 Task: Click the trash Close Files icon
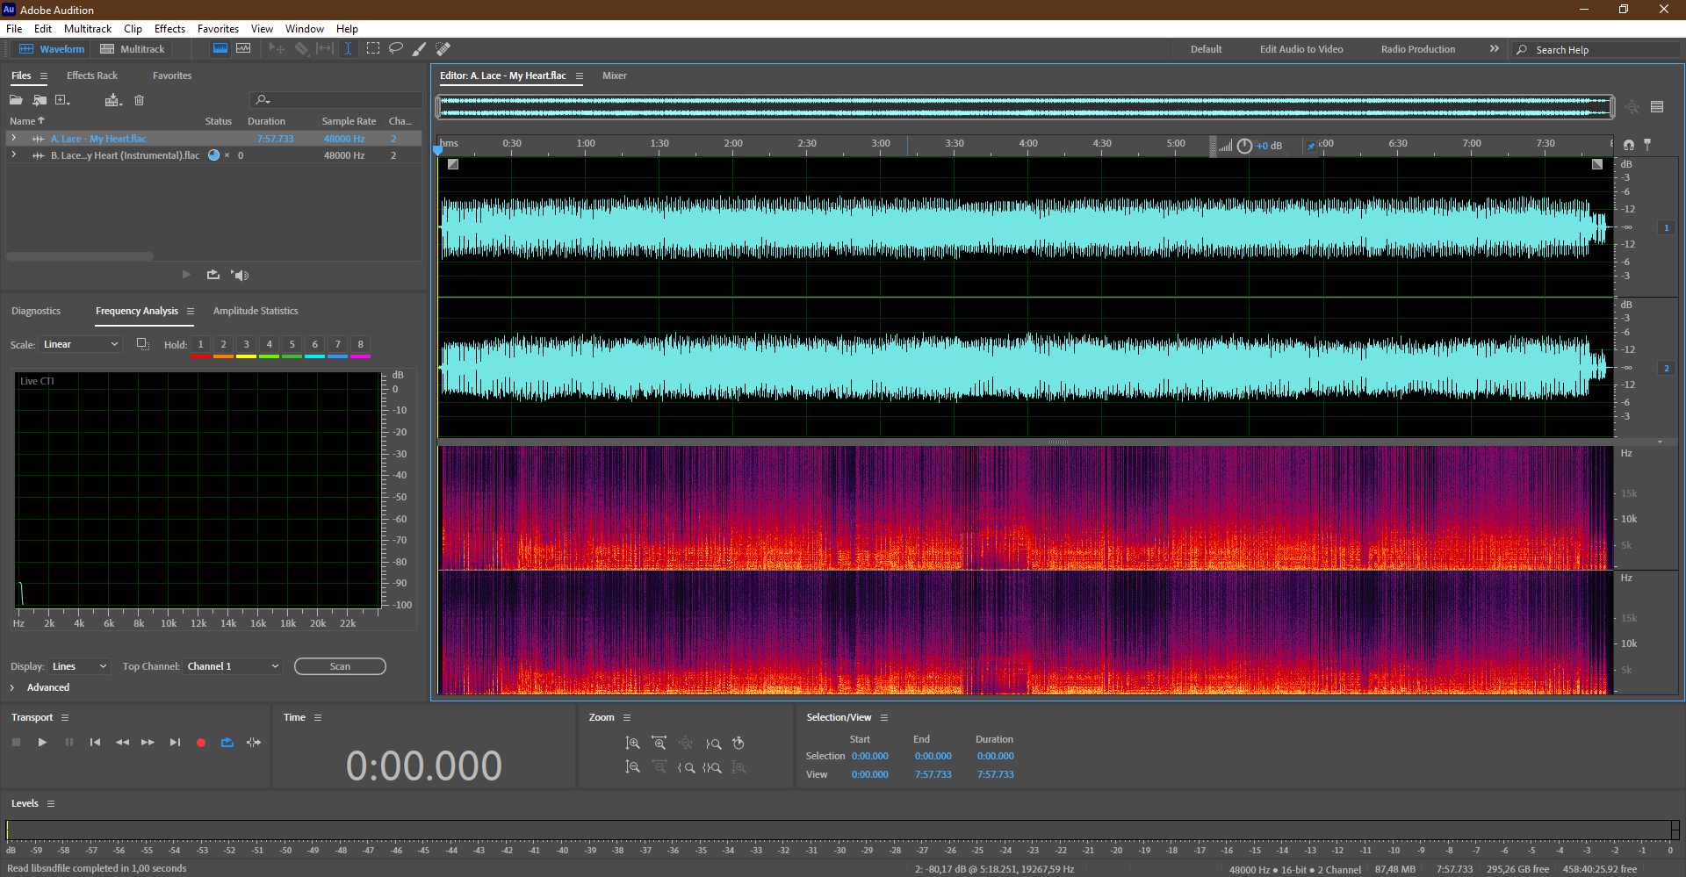pyautogui.click(x=139, y=100)
